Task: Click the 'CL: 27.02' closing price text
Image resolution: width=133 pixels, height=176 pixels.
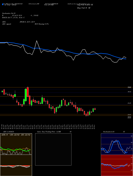Action: point(49,5)
